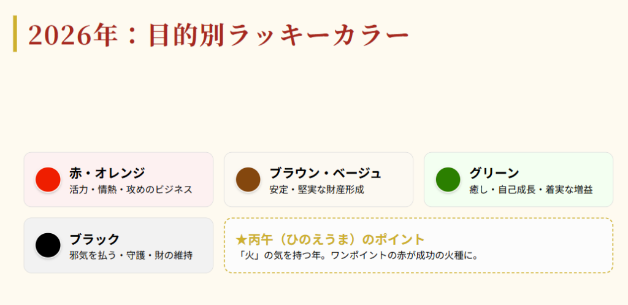Click the gold vertical bar beside the title
The width and height of the screenshot is (628, 305).
click(15, 34)
